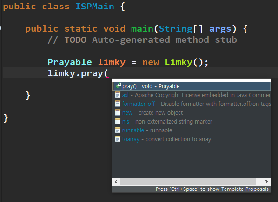Click the main method name
The width and height of the screenshot is (278, 202).
[x=142, y=29]
